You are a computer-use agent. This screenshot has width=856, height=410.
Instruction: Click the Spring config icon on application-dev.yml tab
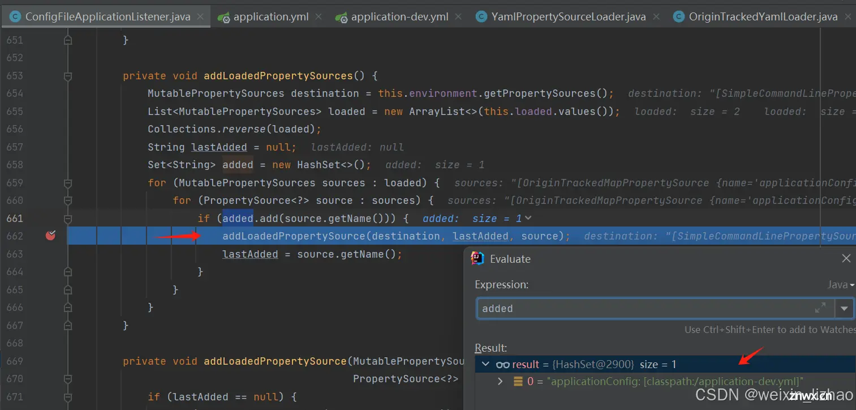tap(341, 17)
